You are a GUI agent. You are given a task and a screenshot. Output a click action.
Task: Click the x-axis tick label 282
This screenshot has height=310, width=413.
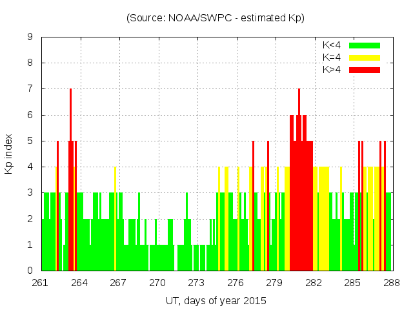[x=314, y=283]
